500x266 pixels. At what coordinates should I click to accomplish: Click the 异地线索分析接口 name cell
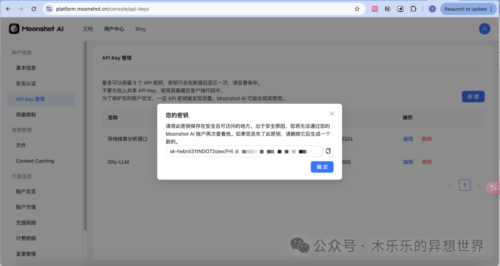[128, 139]
